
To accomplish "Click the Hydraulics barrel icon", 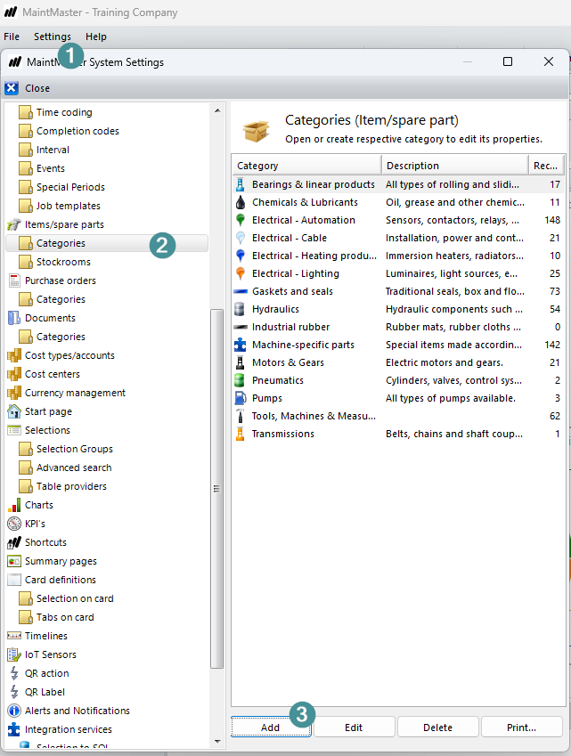I will point(240,309).
